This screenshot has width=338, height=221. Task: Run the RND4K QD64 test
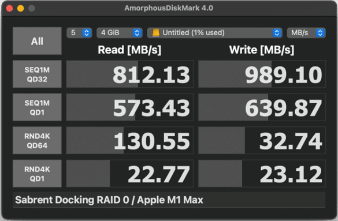pos(37,140)
